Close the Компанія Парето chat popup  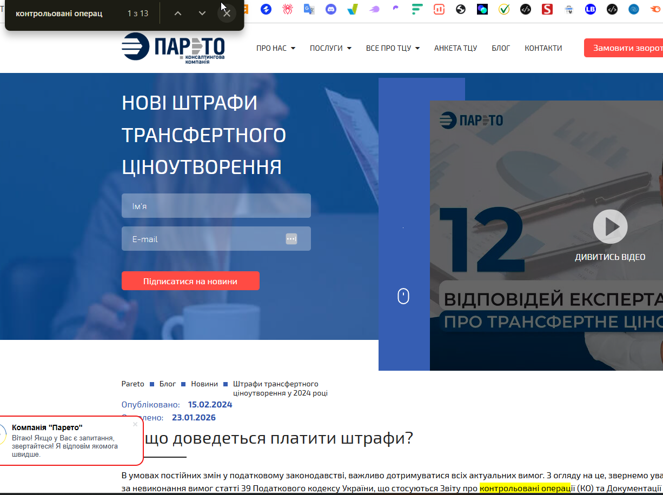[135, 424]
